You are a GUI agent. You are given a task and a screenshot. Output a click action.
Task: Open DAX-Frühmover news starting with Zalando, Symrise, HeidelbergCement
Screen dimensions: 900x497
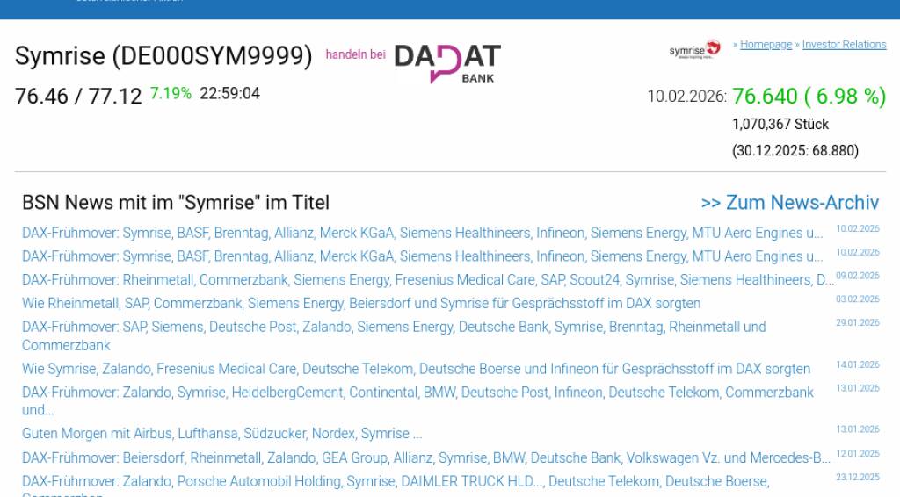(x=417, y=393)
